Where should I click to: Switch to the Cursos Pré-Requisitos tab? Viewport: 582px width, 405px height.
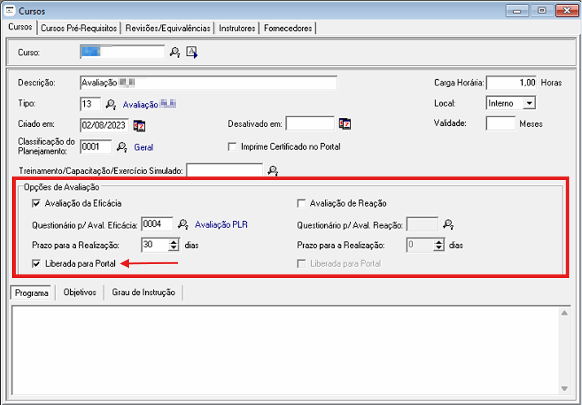point(79,28)
